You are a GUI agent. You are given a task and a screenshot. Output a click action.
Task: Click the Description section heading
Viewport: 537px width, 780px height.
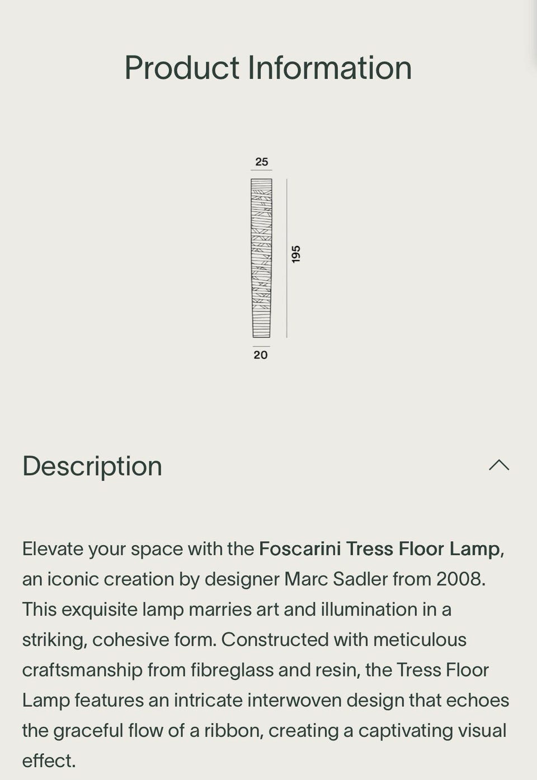click(92, 466)
